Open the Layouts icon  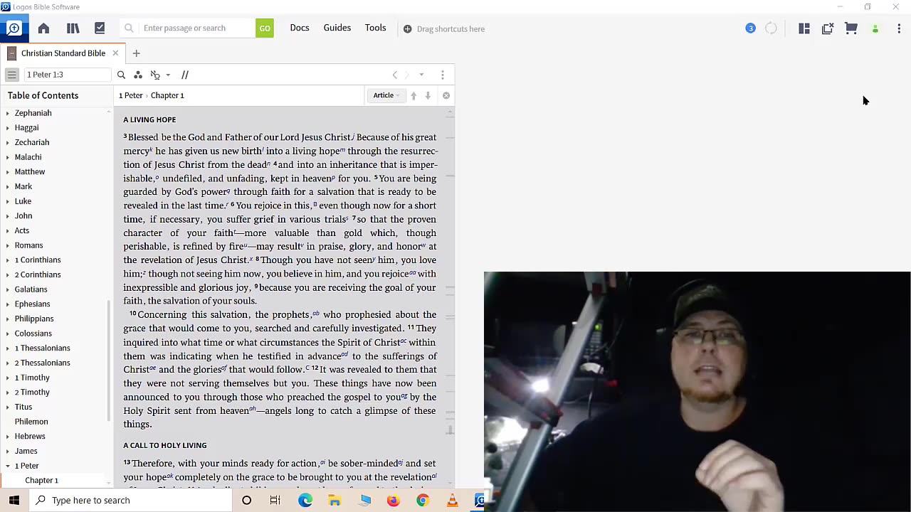point(804,28)
